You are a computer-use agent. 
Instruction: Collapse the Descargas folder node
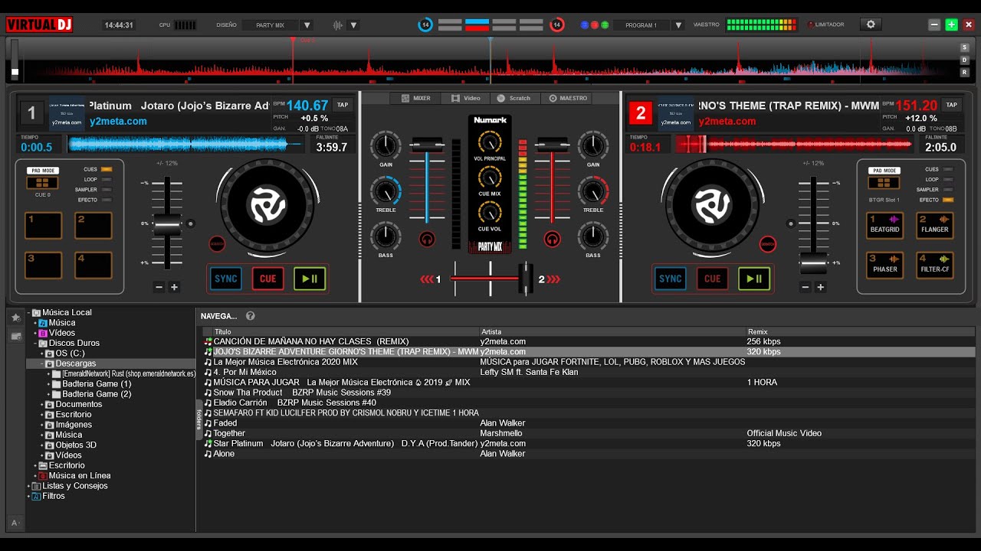point(43,364)
